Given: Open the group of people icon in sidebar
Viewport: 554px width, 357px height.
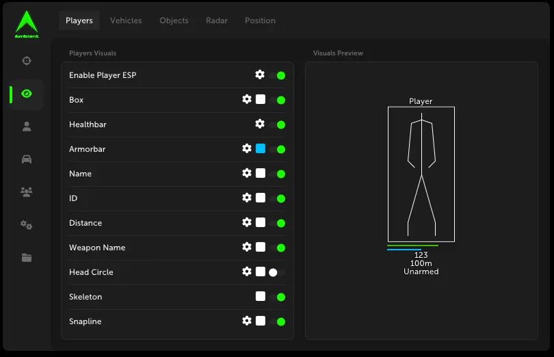Looking at the screenshot, I should tap(27, 192).
